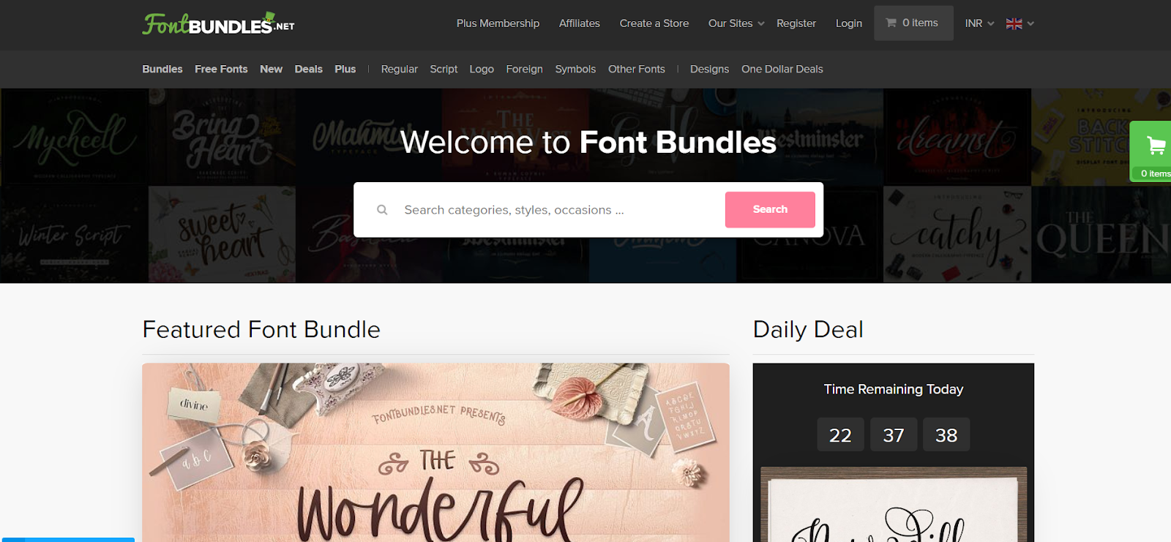Screen dimensions: 1171x542
Task: Click the Sweet Heart font thumbnail
Action: (x=222, y=234)
